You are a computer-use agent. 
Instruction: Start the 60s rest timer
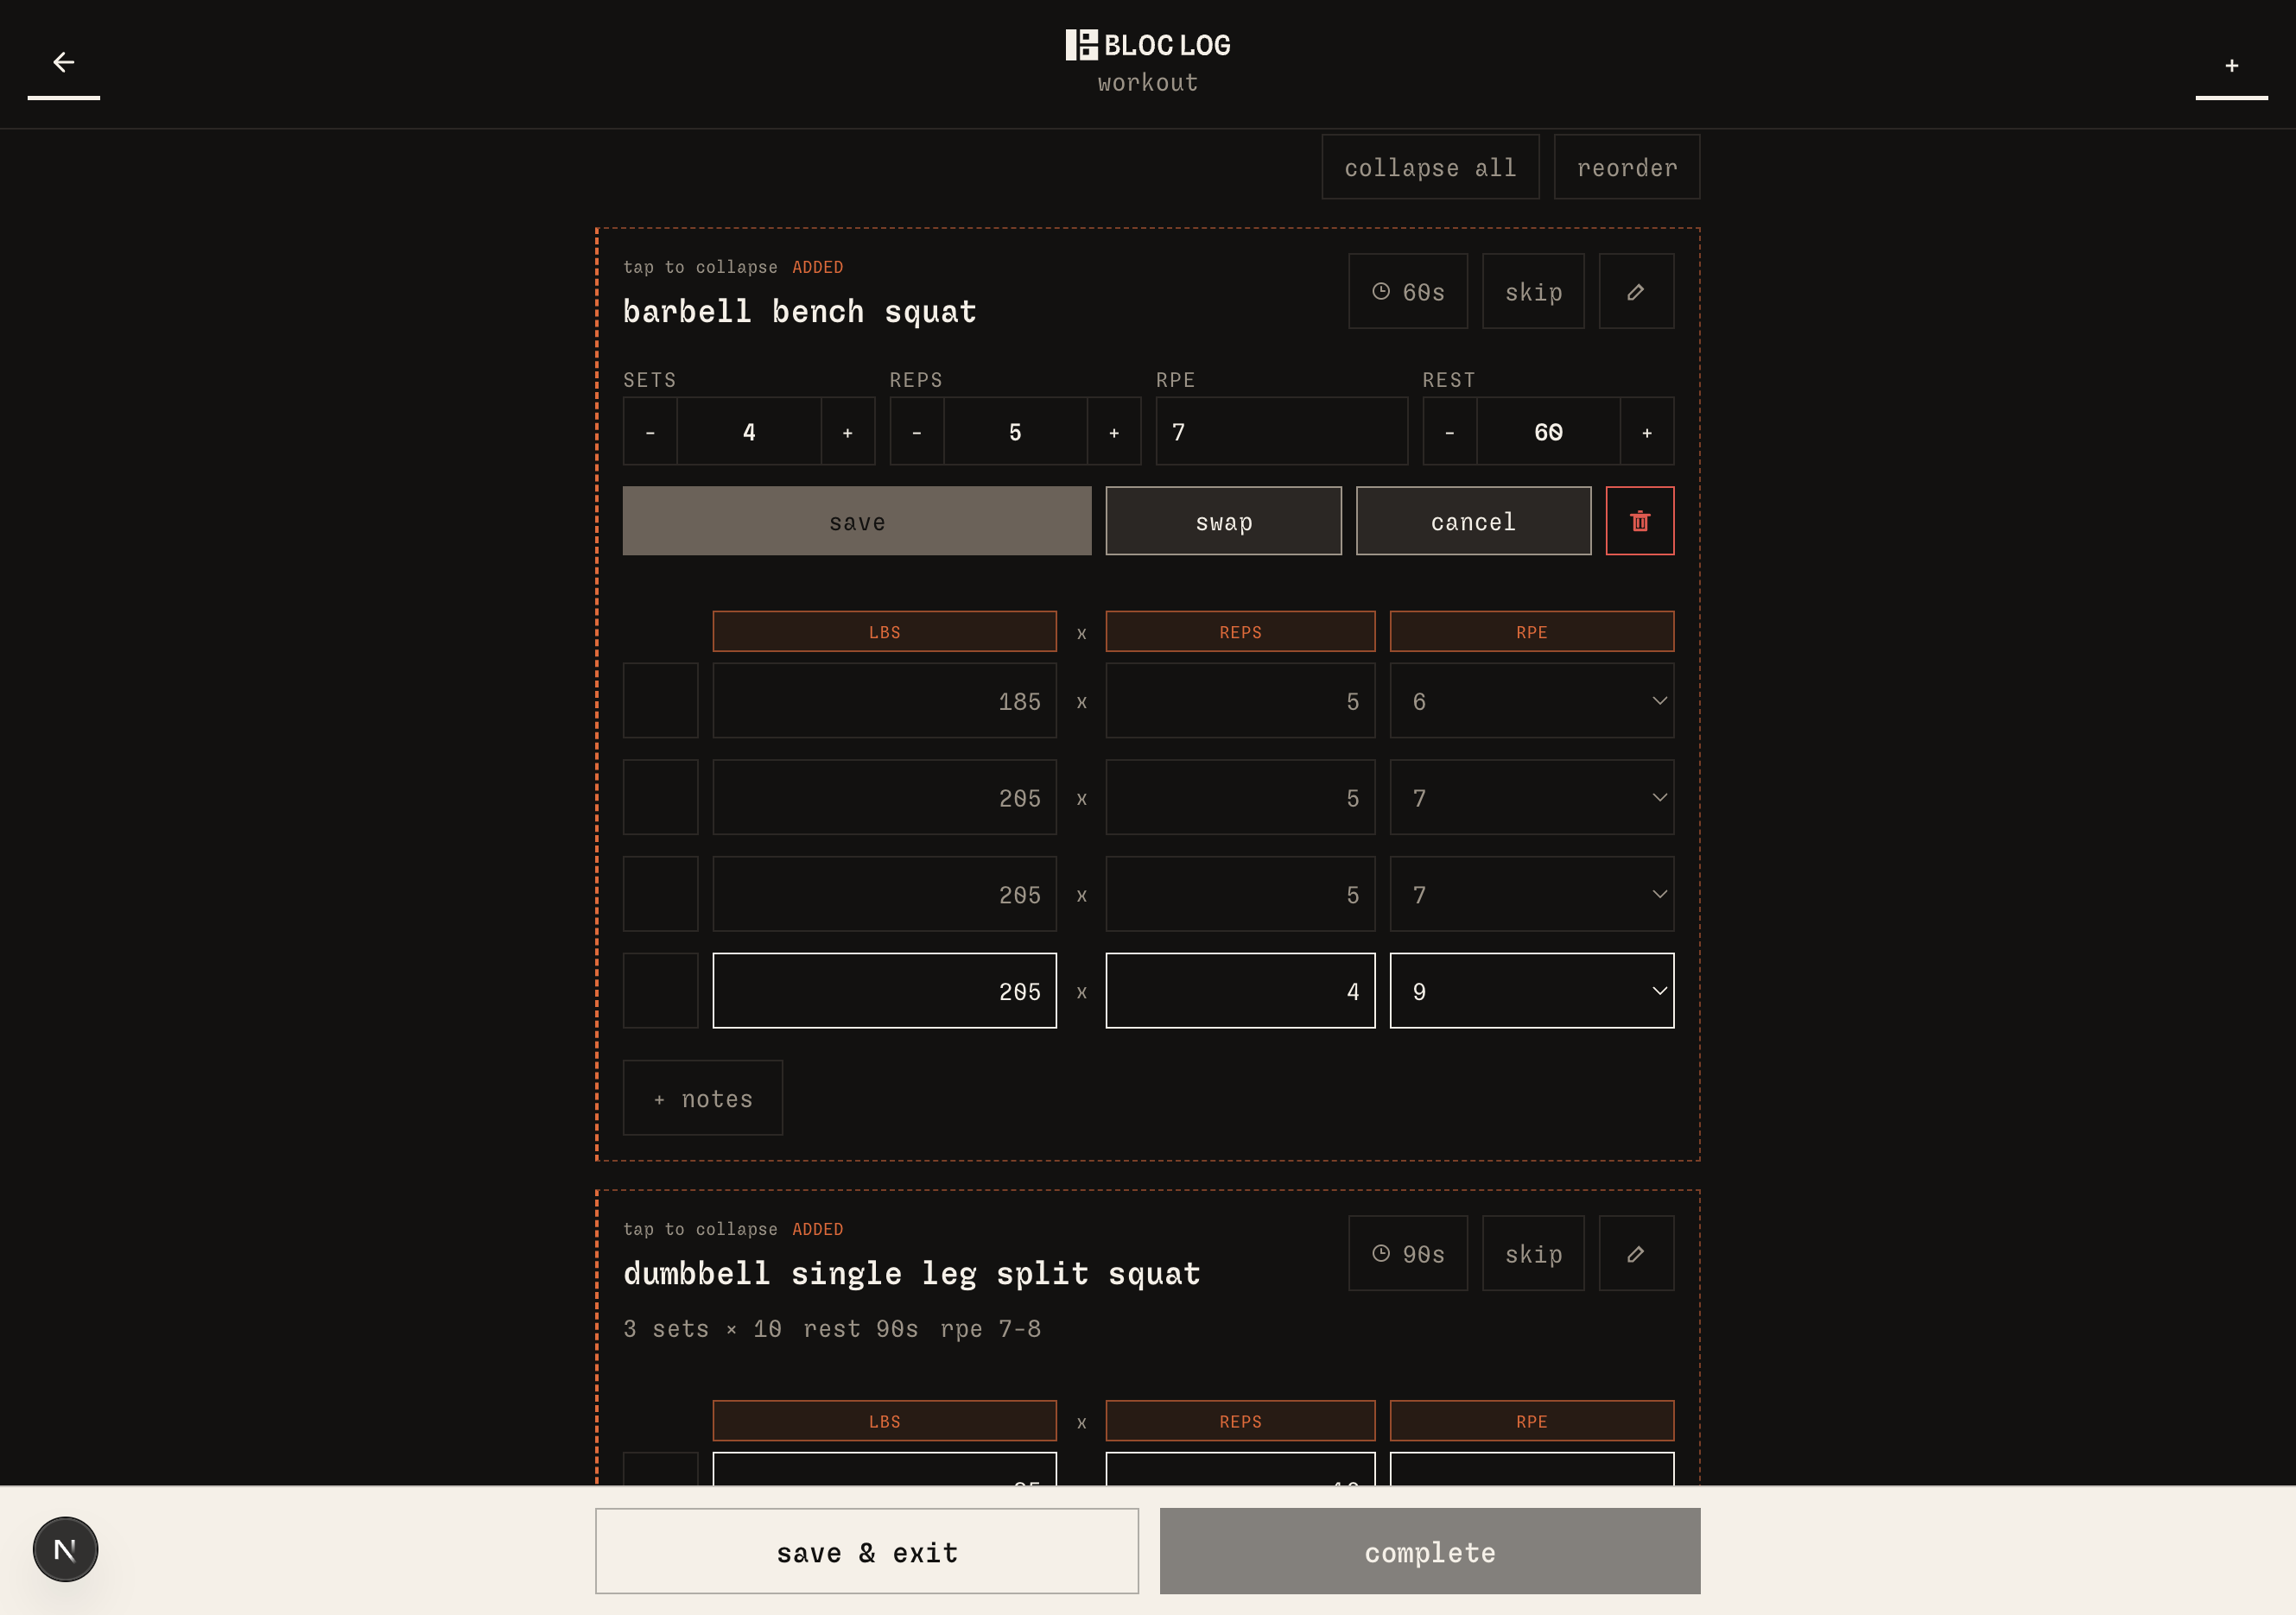tap(1408, 291)
